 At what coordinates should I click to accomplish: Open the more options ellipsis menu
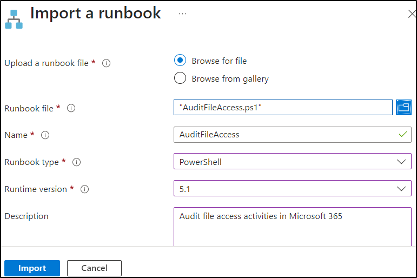tap(182, 14)
